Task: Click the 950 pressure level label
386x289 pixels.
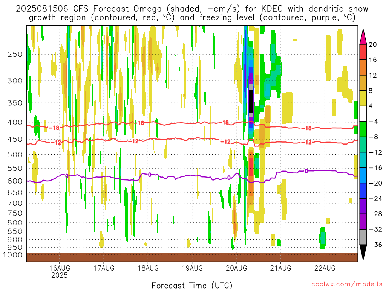Action: point(15,248)
